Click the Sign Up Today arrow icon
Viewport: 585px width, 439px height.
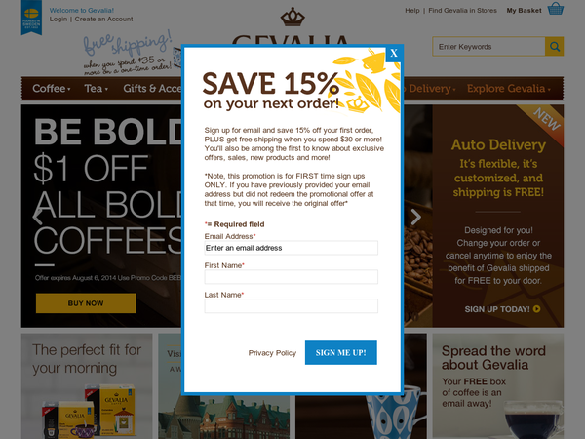click(536, 309)
